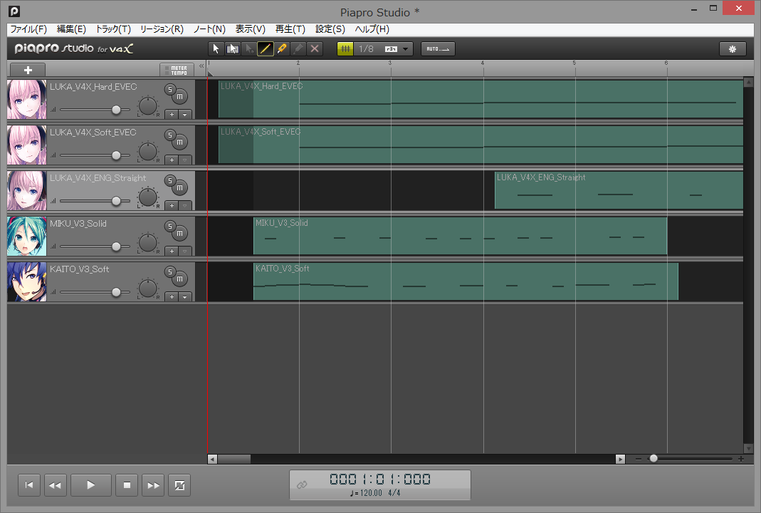Image resolution: width=761 pixels, height=513 pixels.
Task: Click the link chain icon in time display
Action: click(x=302, y=484)
